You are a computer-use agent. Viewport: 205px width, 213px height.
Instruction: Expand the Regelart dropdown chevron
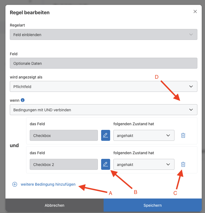pyautogui.click(x=191, y=35)
